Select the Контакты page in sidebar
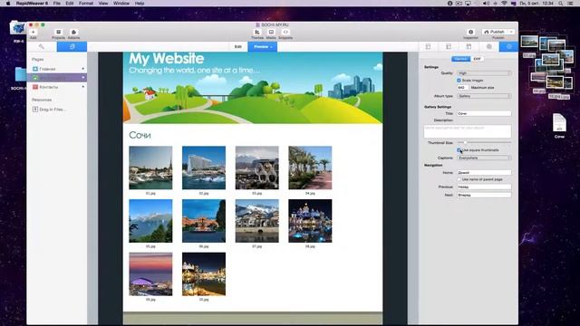The image size is (580, 326). [57, 87]
